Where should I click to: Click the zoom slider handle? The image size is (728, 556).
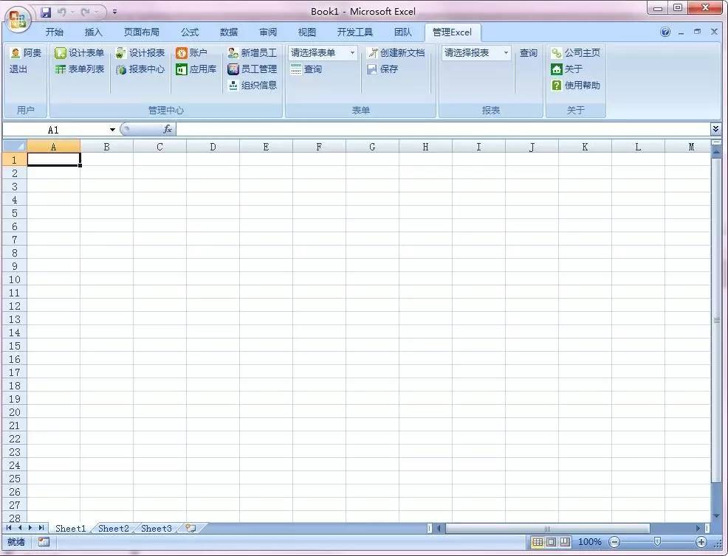[657, 542]
